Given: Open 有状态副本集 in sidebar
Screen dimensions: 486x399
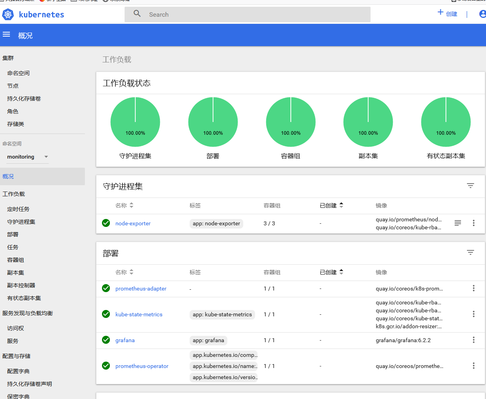Looking at the screenshot, I should (24, 298).
